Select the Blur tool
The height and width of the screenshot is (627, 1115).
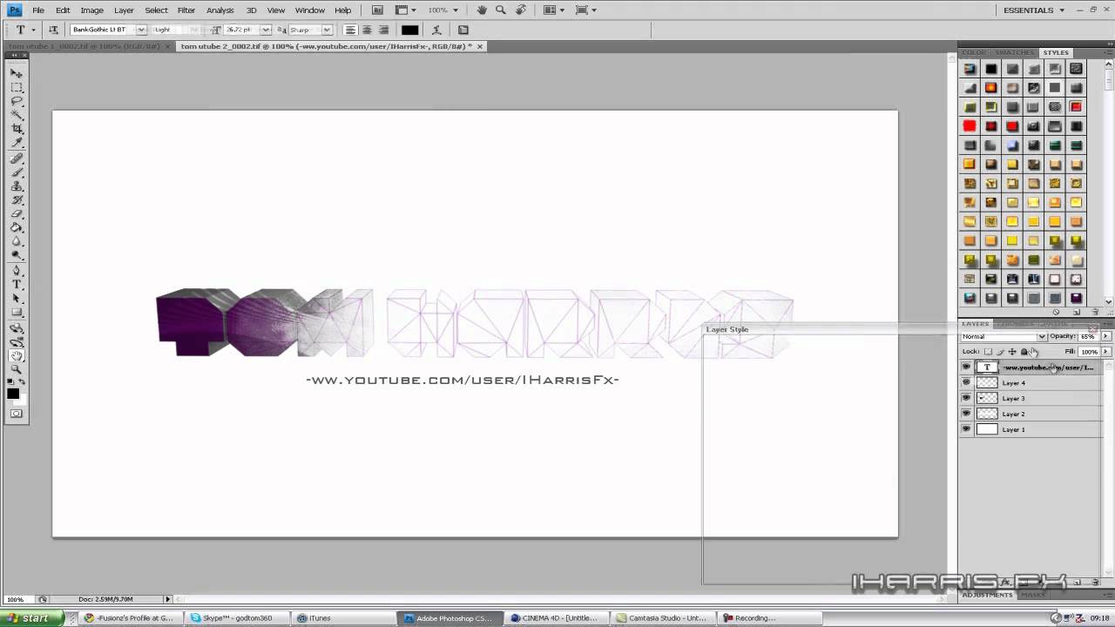pyautogui.click(x=17, y=242)
